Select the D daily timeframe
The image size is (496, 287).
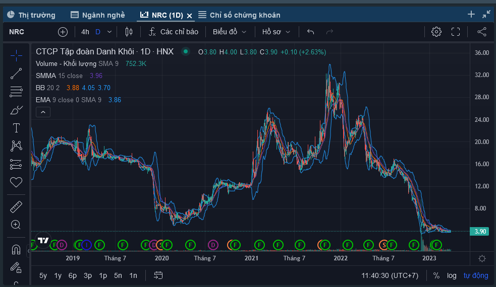click(x=98, y=32)
